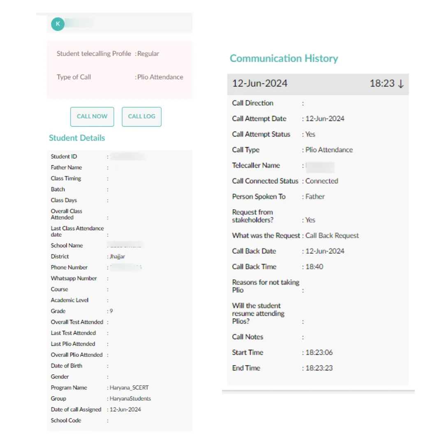Click the Call Back Time value 18:40
The image size is (444, 444).
click(x=314, y=267)
